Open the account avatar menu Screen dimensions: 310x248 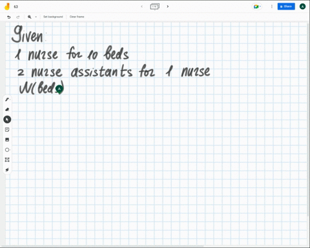point(302,6)
